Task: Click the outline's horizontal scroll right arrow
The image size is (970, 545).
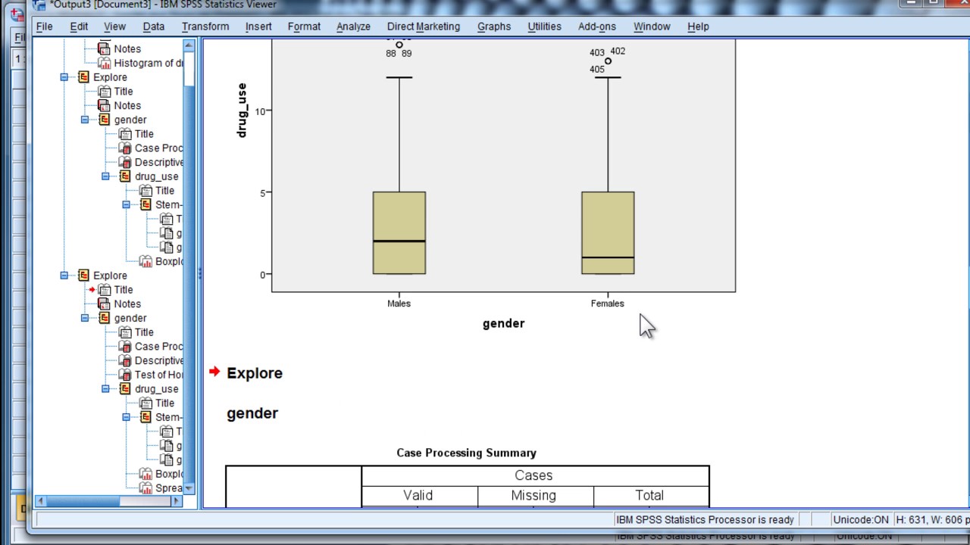Action: (x=176, y=500)
